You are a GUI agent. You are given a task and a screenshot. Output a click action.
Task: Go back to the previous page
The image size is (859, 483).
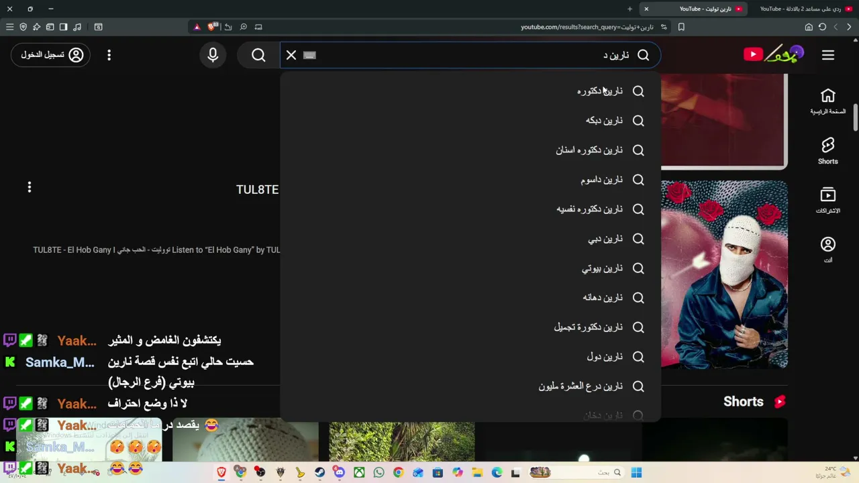pos(849,27)
